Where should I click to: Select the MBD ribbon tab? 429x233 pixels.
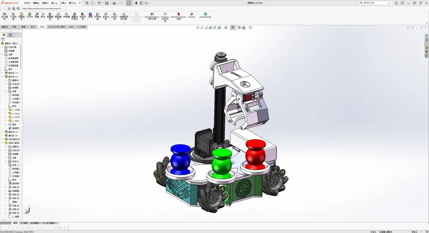pyautogui.click(x=71, y=27)
